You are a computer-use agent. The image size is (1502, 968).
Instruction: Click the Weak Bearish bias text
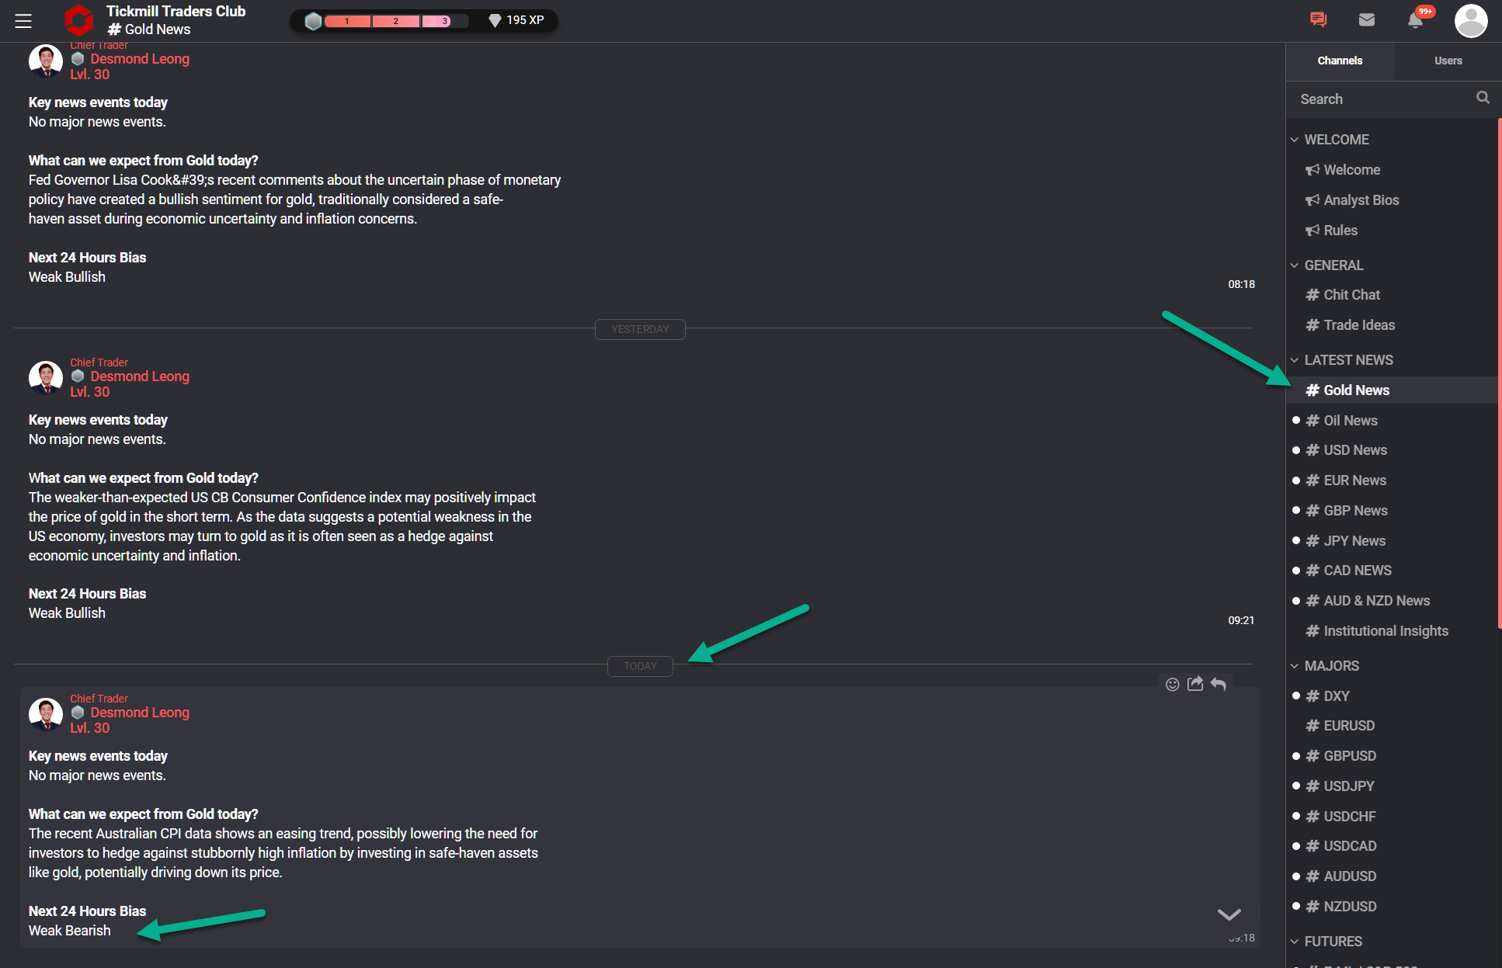pyautogui.click(x=70, y=931)
